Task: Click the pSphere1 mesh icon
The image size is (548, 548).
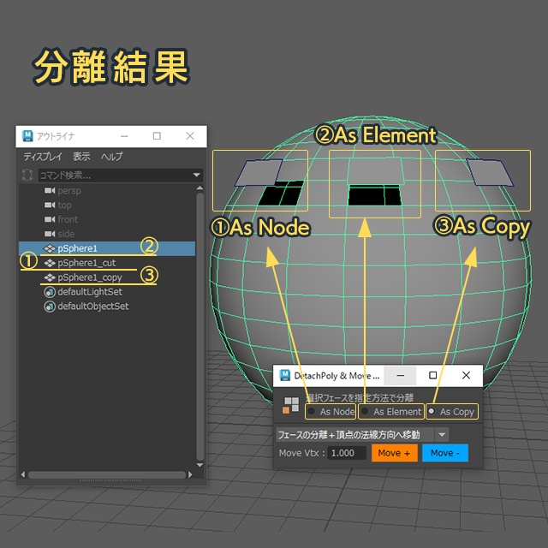Action: pos(50,248)
